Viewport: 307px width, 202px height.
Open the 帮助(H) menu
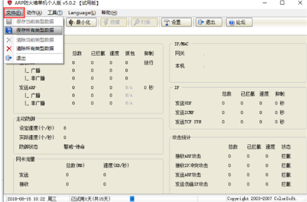pyautogui.click(x=109, y=13)
